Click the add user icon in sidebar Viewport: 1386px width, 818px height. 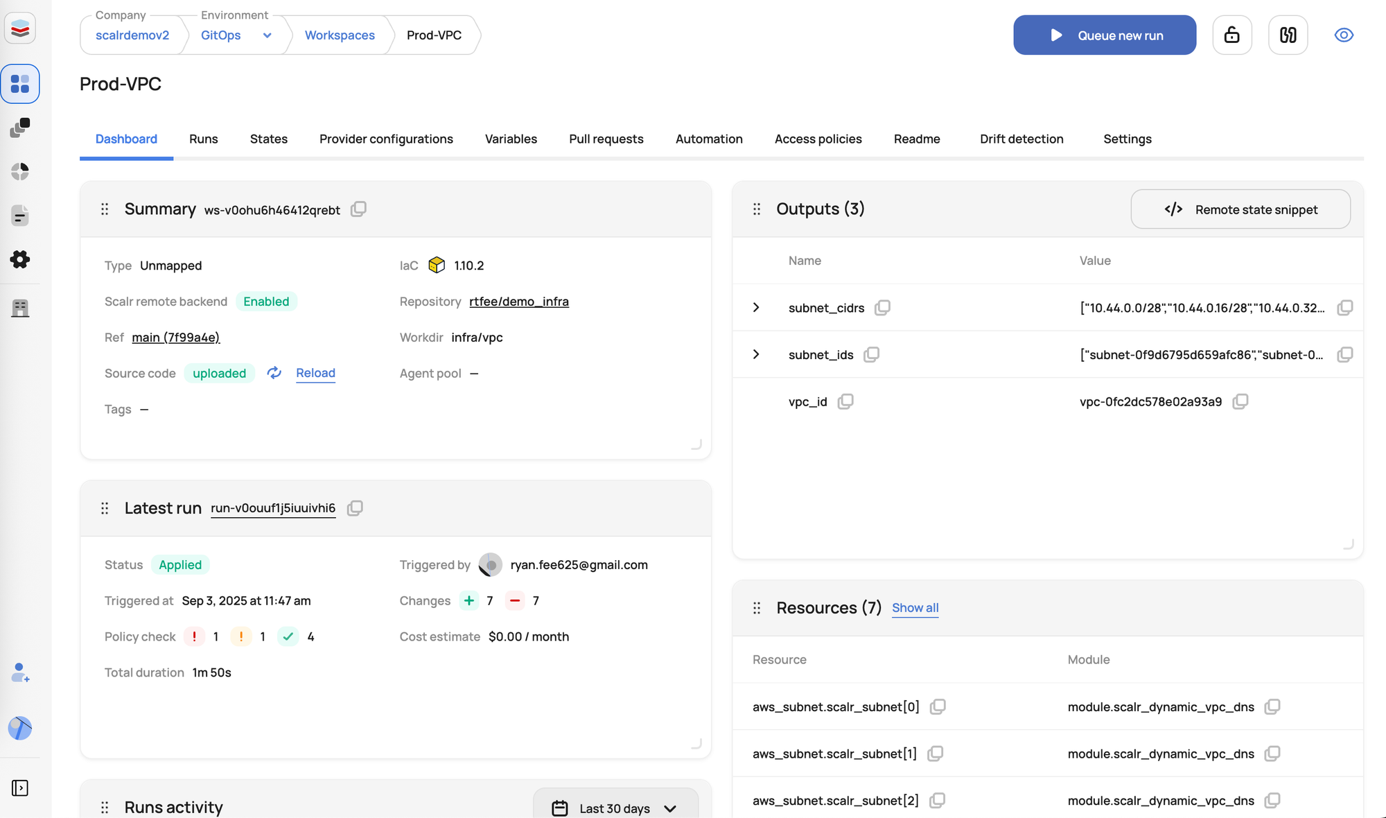(20, 672)
